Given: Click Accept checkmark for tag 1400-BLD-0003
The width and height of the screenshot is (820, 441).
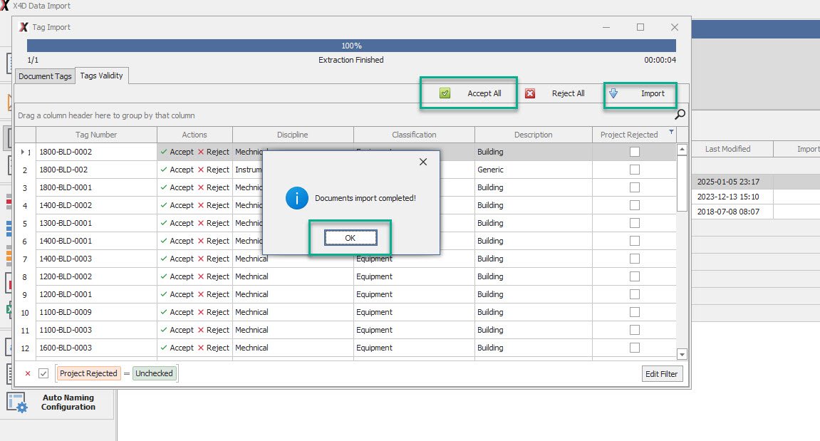Looking at the screenshot, I should pyautogui.click(x=165, y=259).
